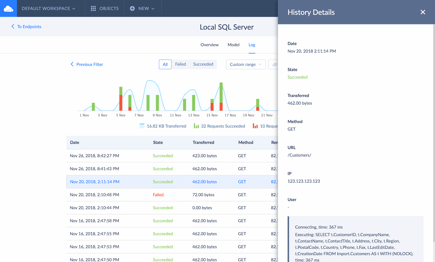Click the green Requests Succeeded legend icon
The width and height of the screenshot is (435, 262).
[196, 126]
